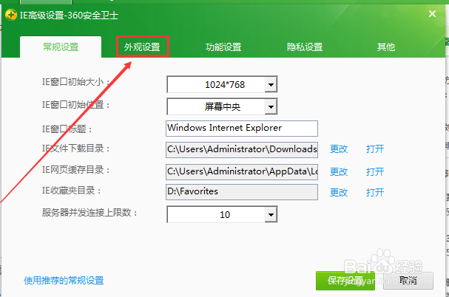449x297 pixels.
Task: Click 更改 for IE收藏夹目录
Action: pyautogui.click(x=339, y=192)
